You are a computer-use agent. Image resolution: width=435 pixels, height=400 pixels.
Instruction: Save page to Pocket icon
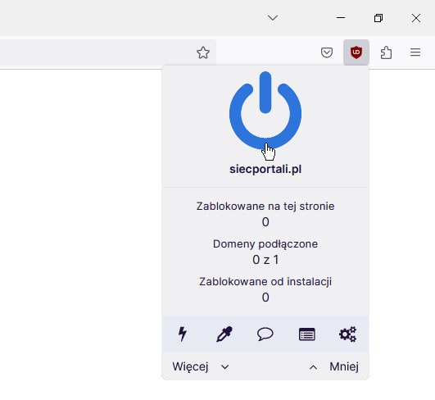click(327, 52)
